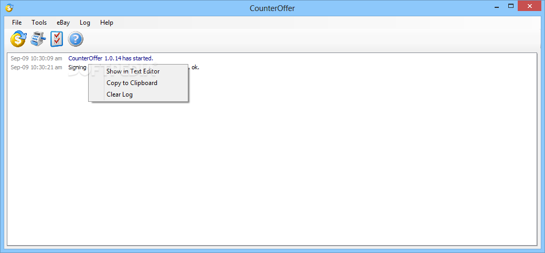
Task: Open the cash register toolbar icon
Action: [38, 39]
